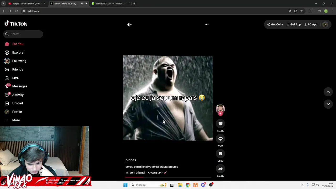Open the account avatar menu top right
Viewport: 336px width, 189px height.
coord(325,24)
